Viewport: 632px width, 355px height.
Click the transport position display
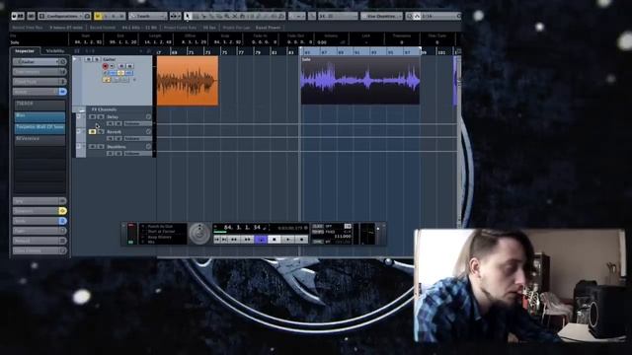click(242, 228)
